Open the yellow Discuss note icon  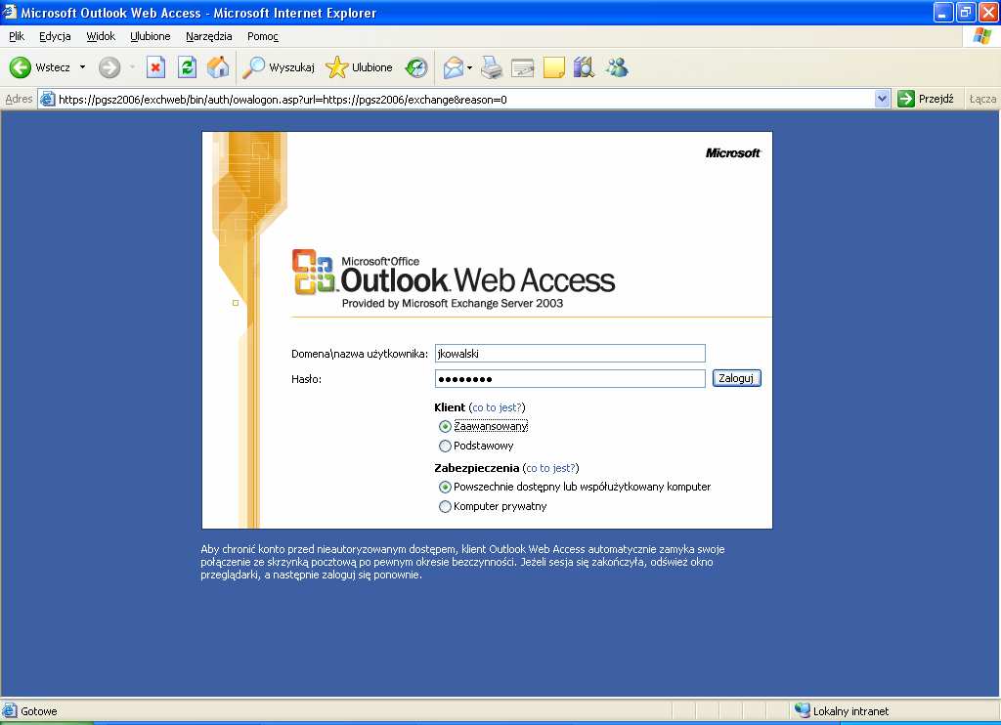click(x=553, y=67)
